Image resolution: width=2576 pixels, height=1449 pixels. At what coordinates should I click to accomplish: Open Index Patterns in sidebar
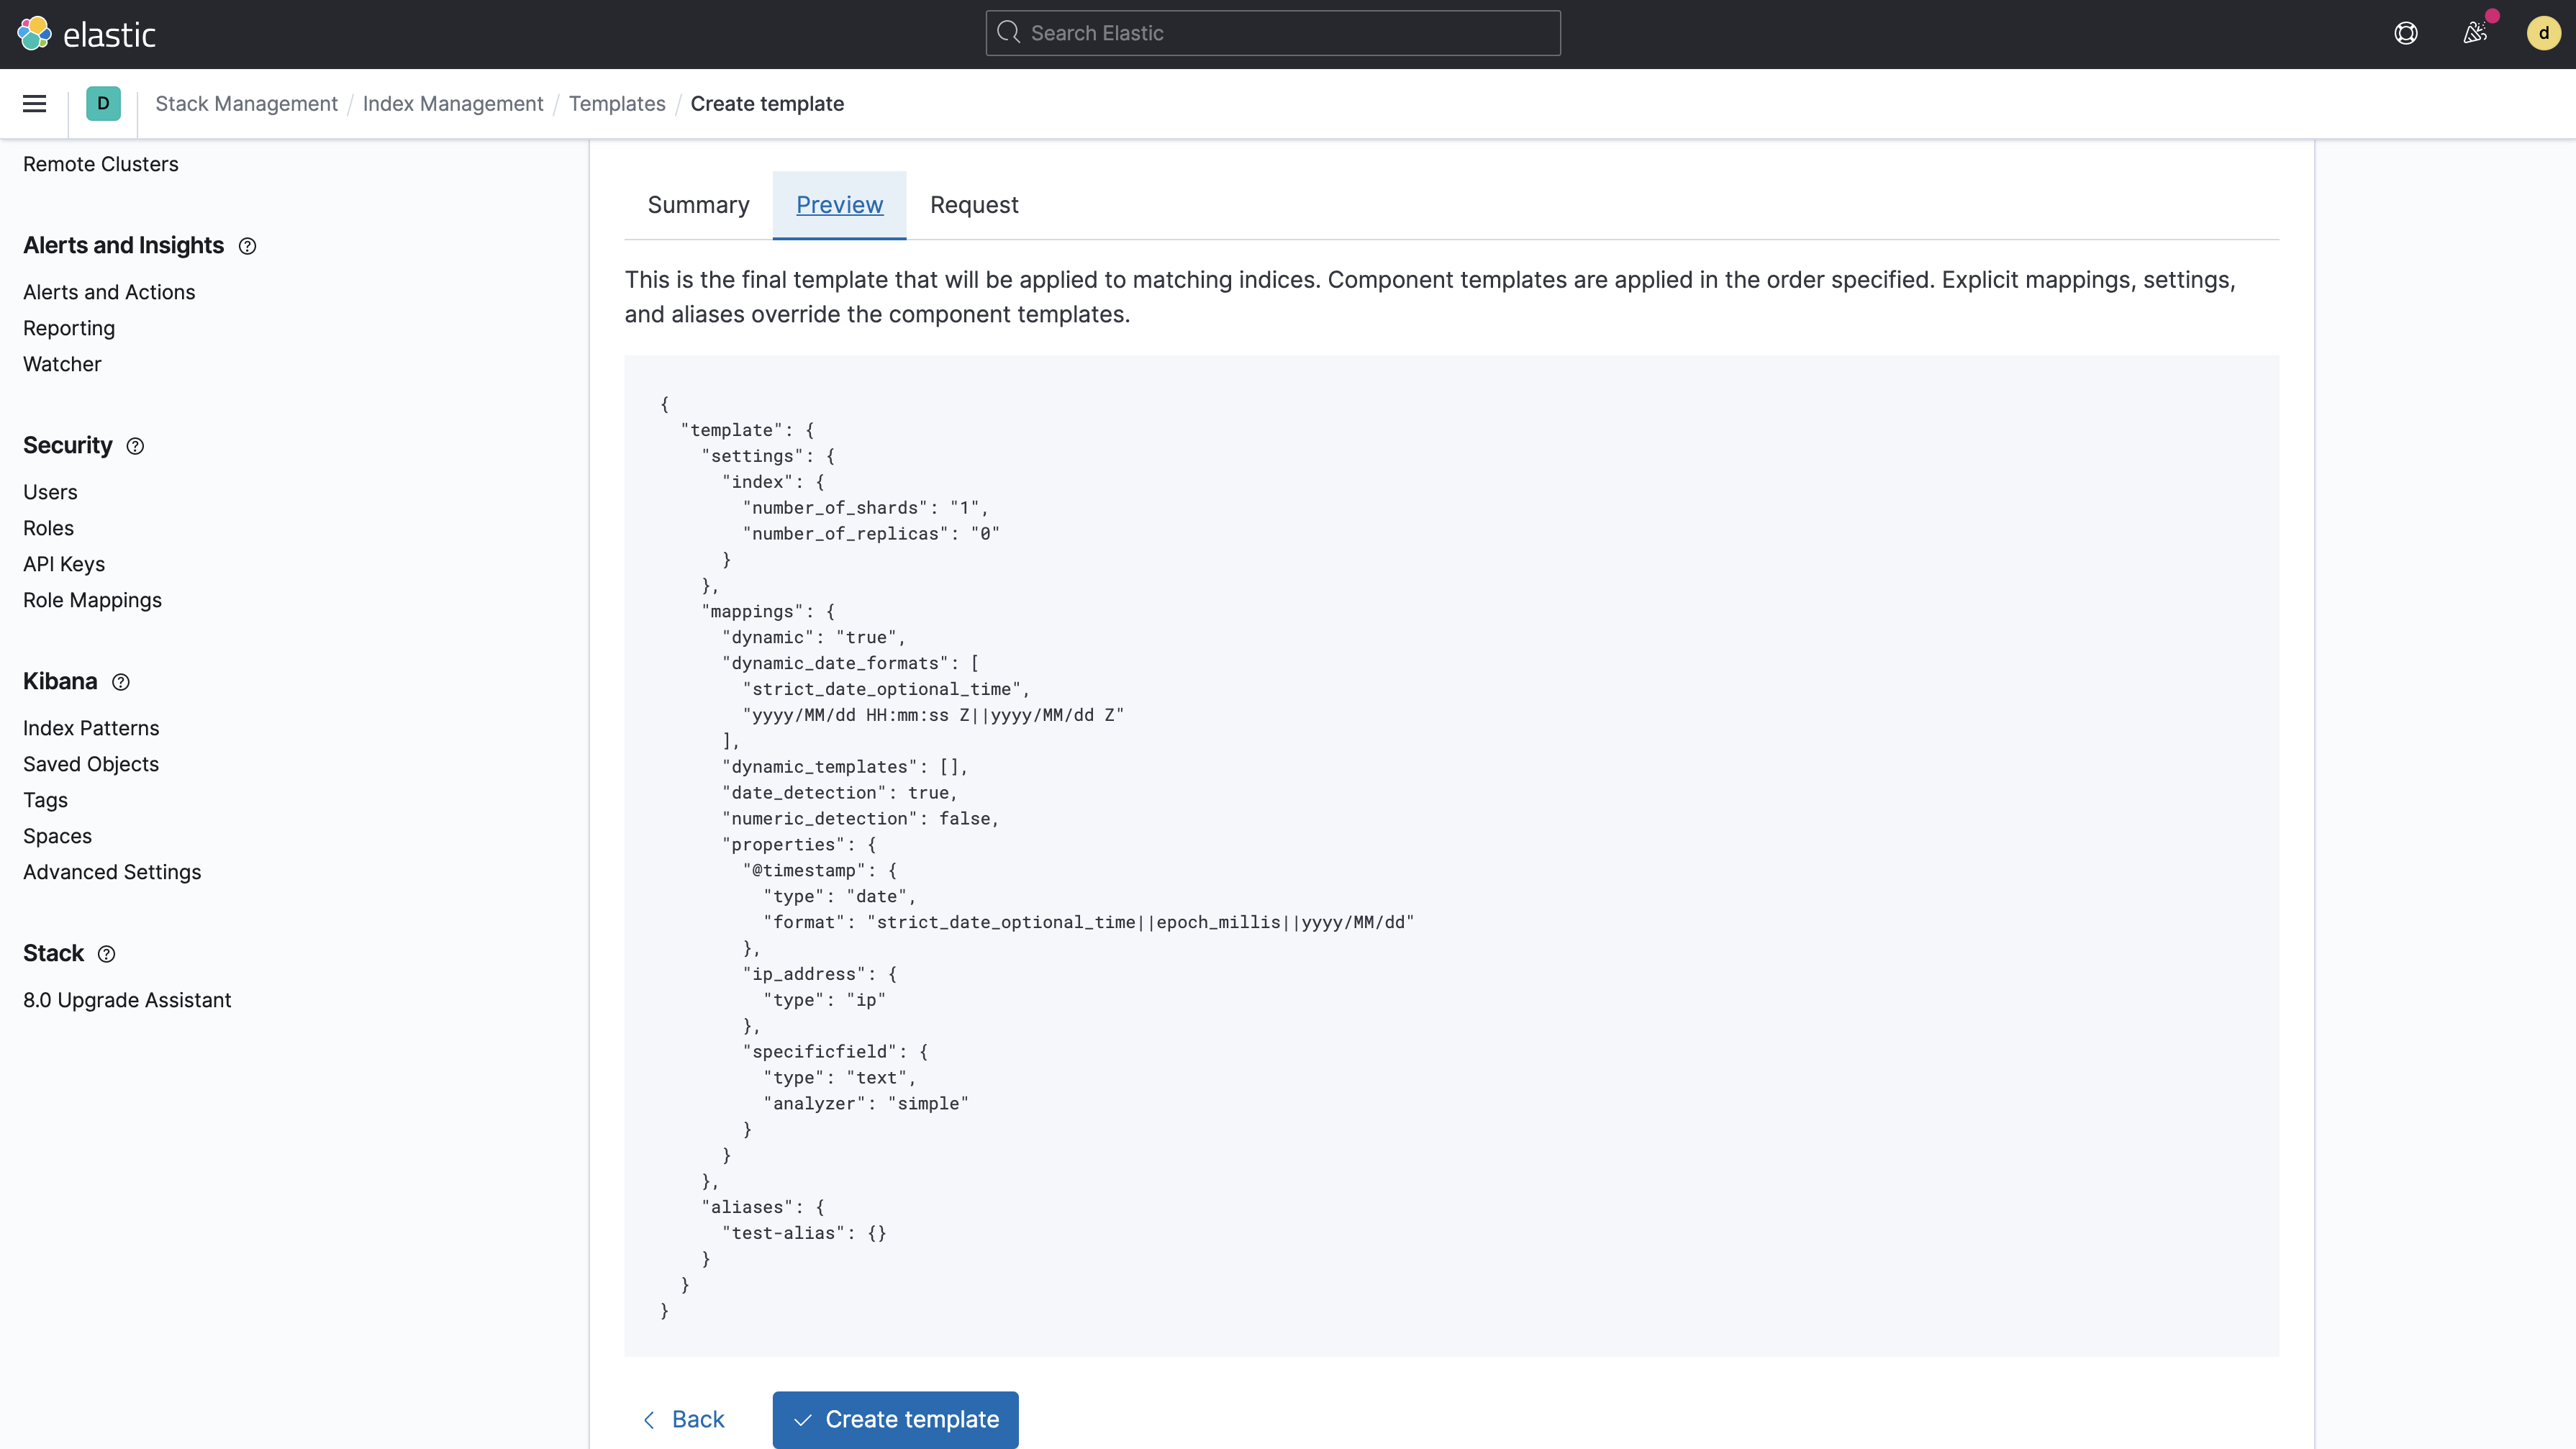click(x=91, y=728)
